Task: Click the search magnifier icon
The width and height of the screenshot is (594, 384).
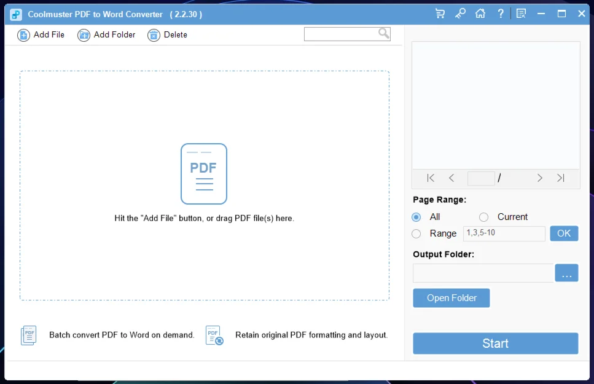Action: click(x=383, y=33)
